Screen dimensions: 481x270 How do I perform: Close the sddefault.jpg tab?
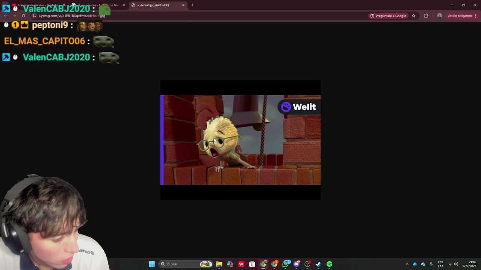[x=183, y=5]
